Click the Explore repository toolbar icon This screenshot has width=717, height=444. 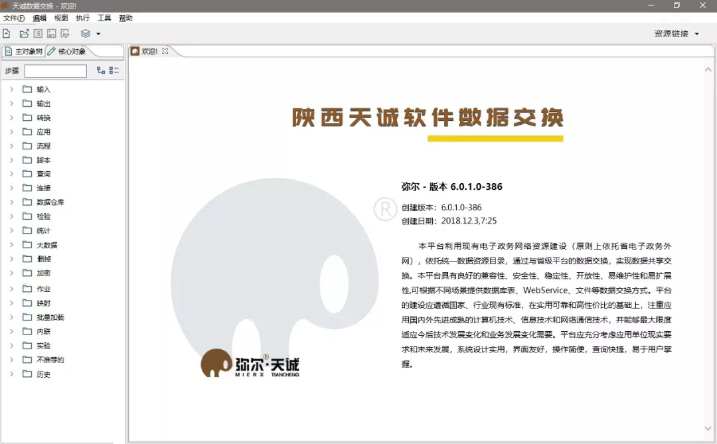pyautogui.click(x=38, y=33)
